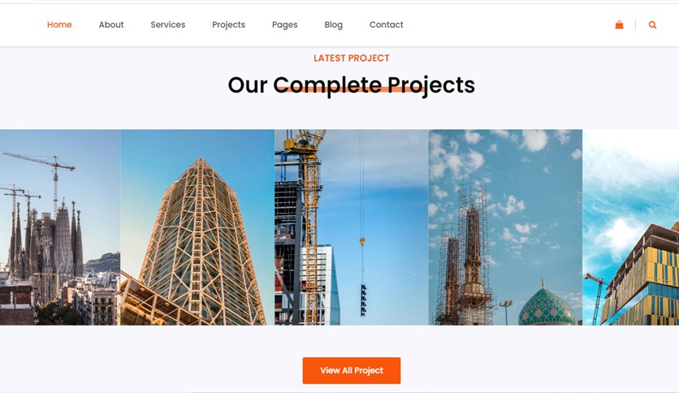The width and height of the screenshot is (679, 393).
Task: Click the green dome in the mosque photo
Action: 547,305
